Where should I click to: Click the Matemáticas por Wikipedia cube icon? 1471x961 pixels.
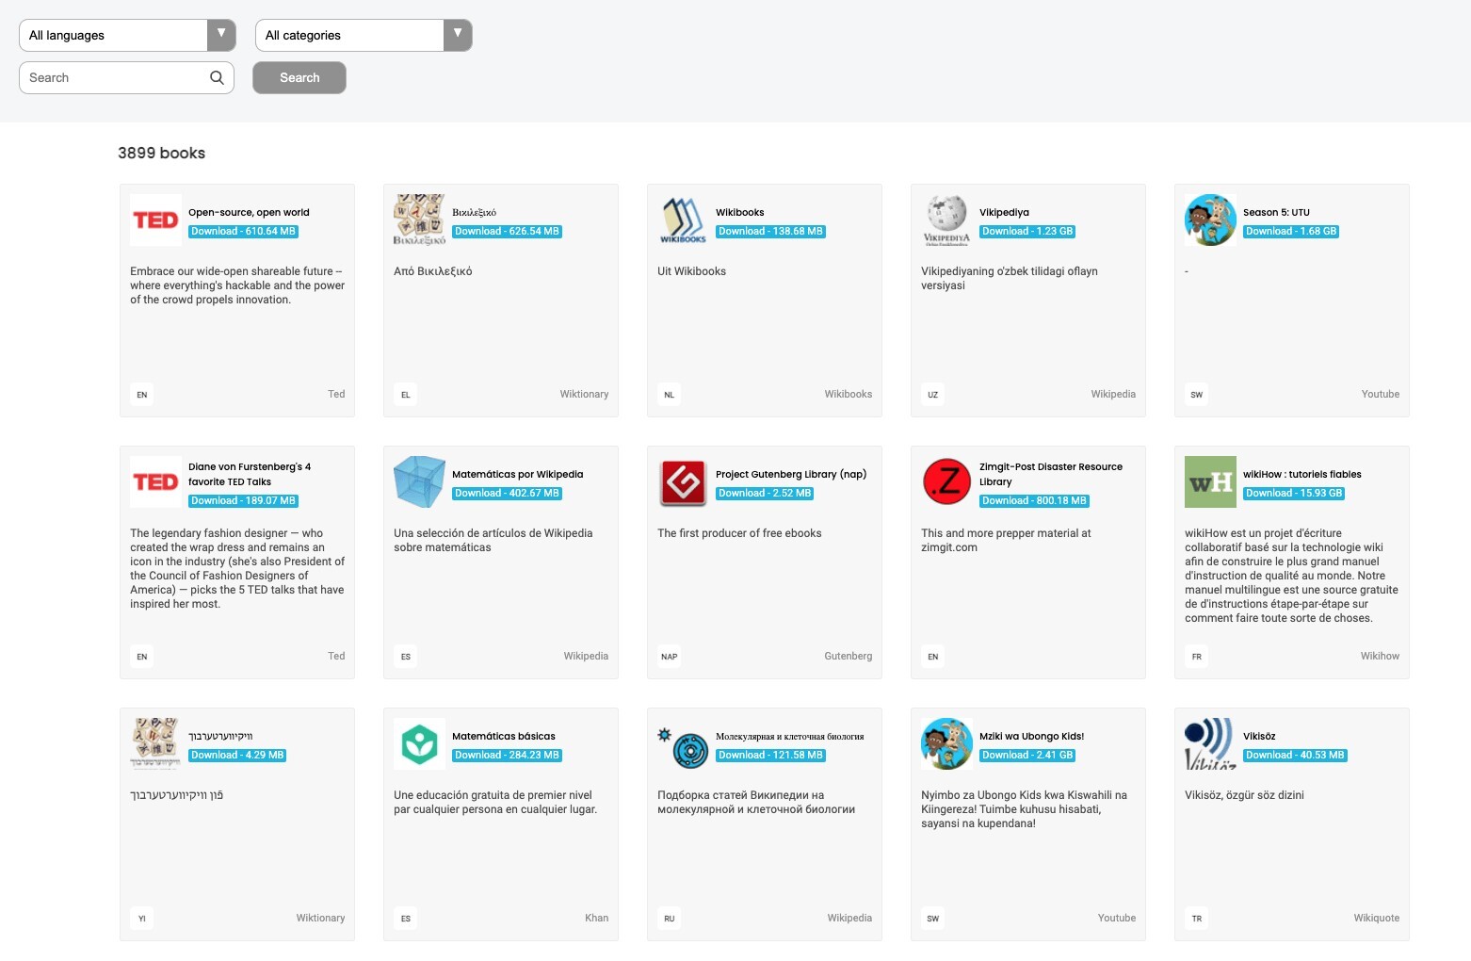(419, 482)
